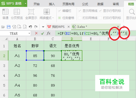Viewport: 136px width, 98px height.
Task: Open the 数据 (Data) ribbon tab
Action: [100, 4]
